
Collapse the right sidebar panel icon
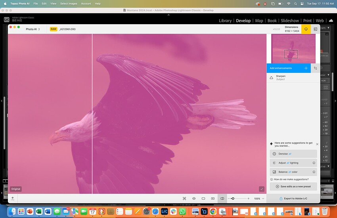(x=316, y=29)
